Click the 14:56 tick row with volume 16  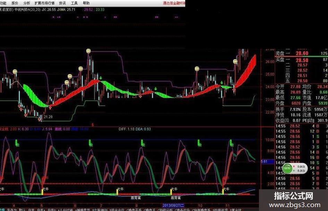[301, 158]
